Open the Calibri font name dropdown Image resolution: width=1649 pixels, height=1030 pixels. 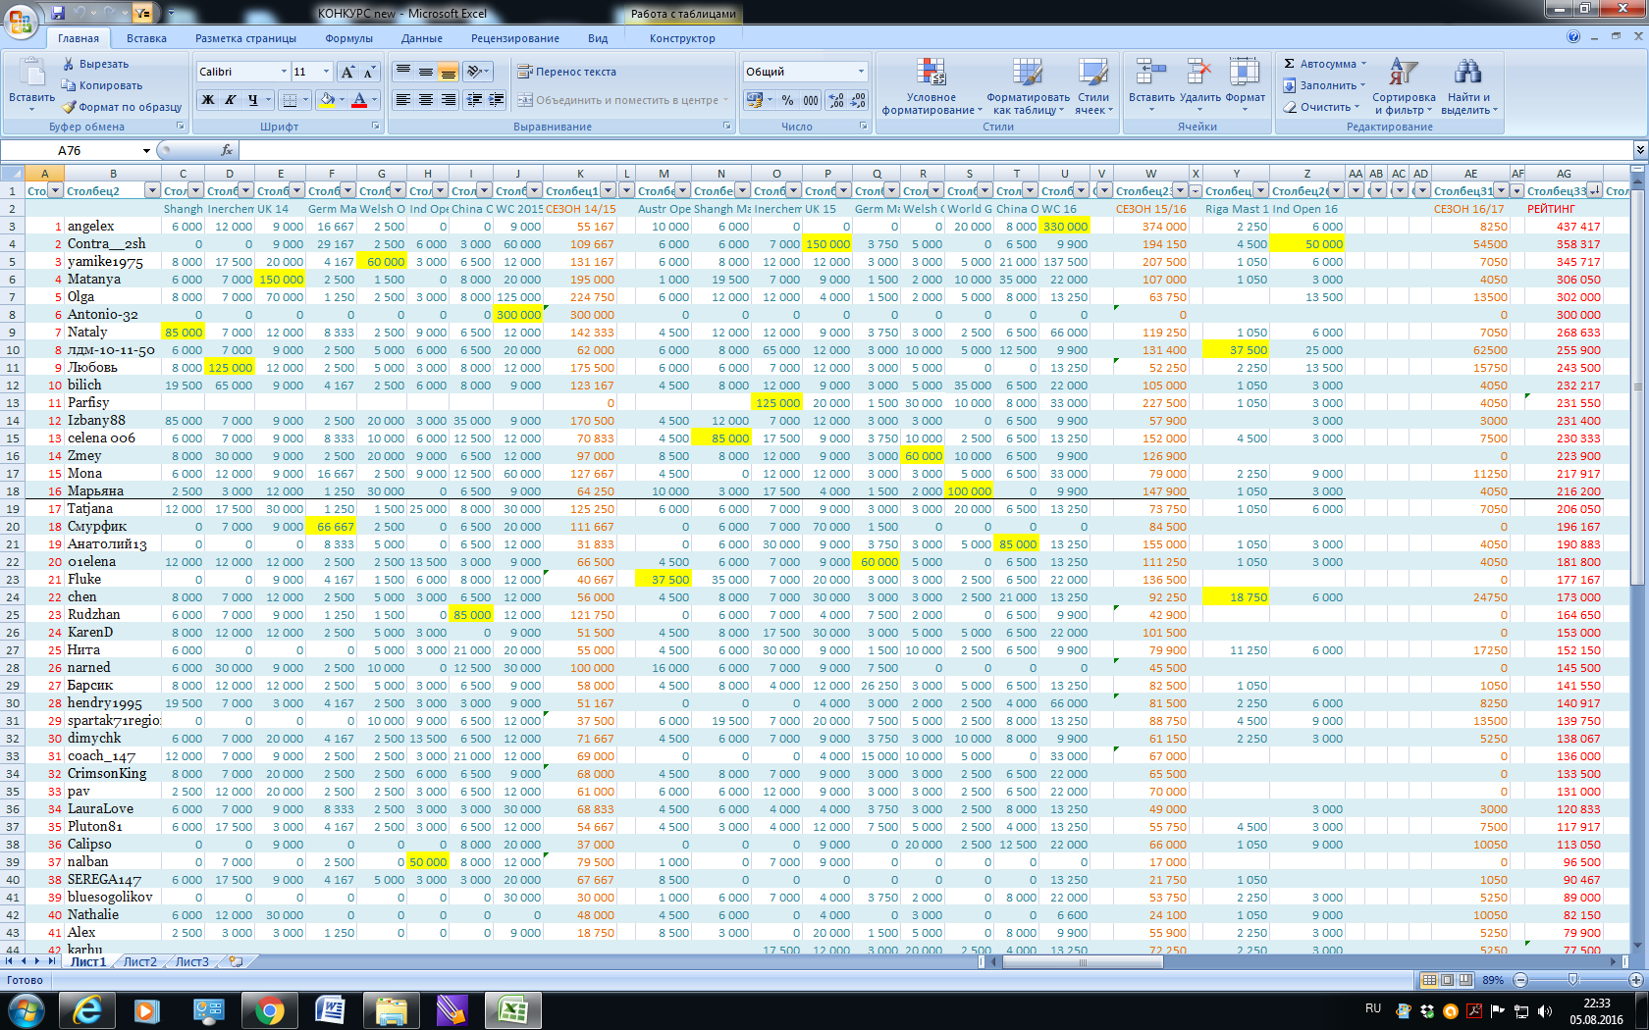pos(284,72)
